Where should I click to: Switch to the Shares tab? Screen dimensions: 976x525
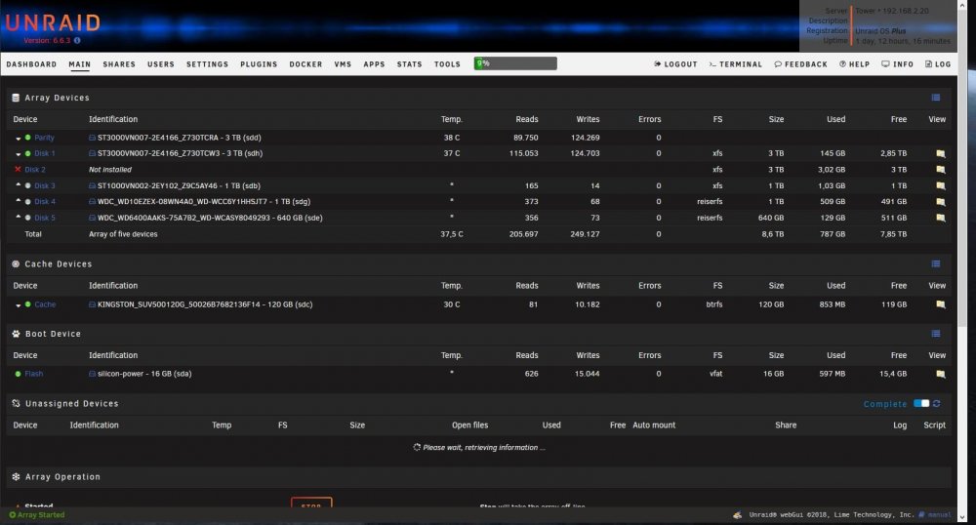(119, 64)
